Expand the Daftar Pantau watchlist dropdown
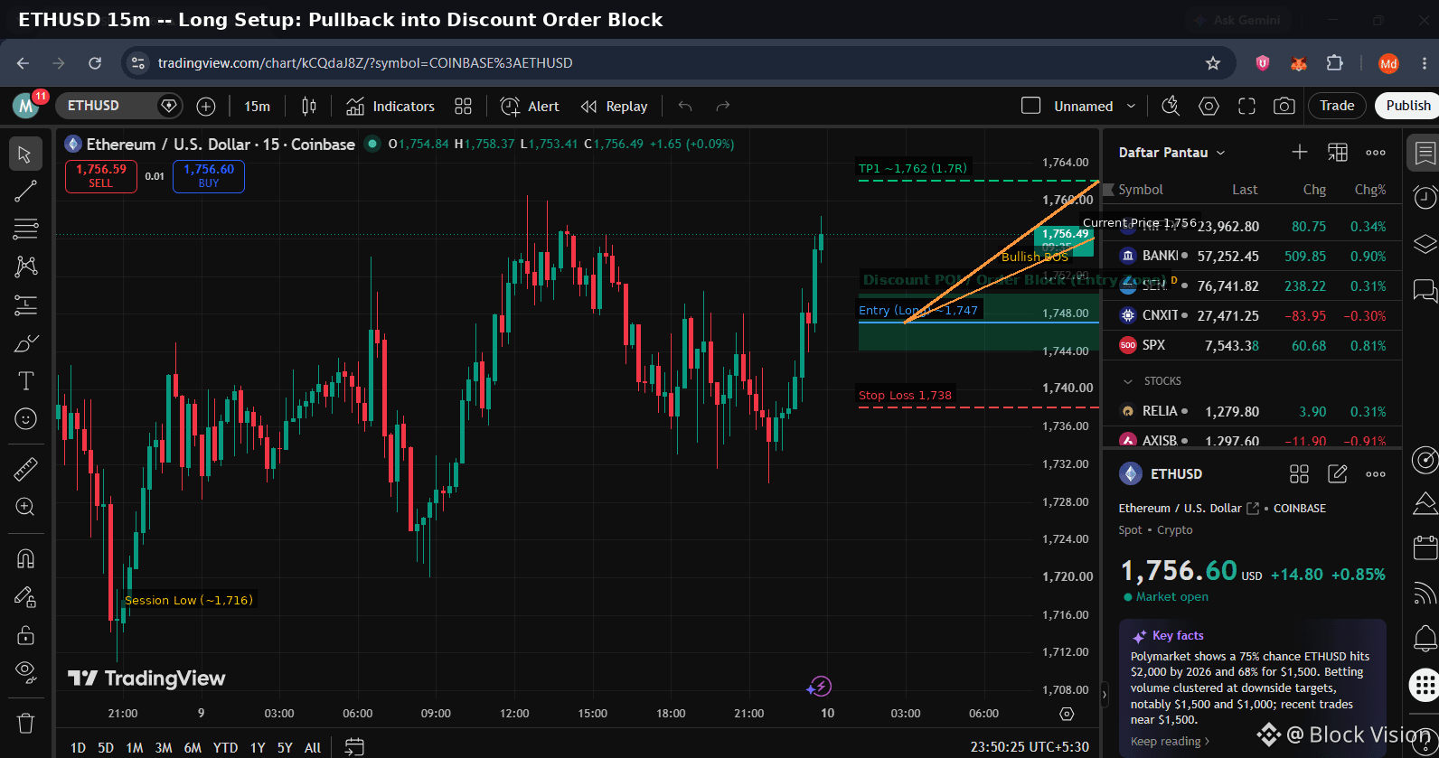The image size is (1439, 758). [x=1220, y=153]
